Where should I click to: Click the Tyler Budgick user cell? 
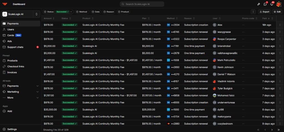(223, 88)
